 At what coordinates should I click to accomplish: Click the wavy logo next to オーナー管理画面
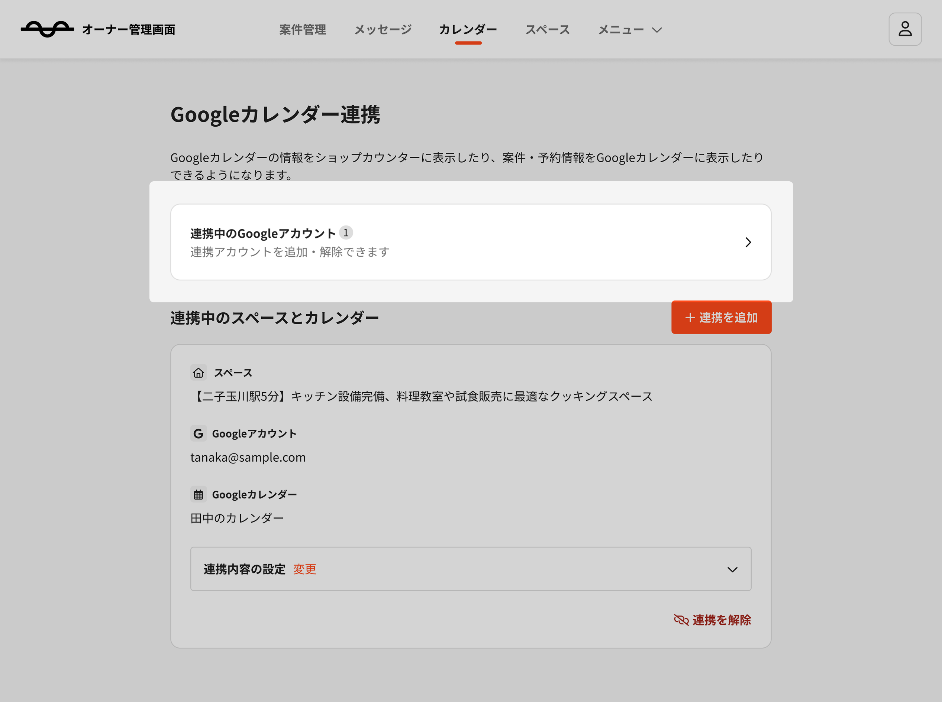(x=48, y=29)
